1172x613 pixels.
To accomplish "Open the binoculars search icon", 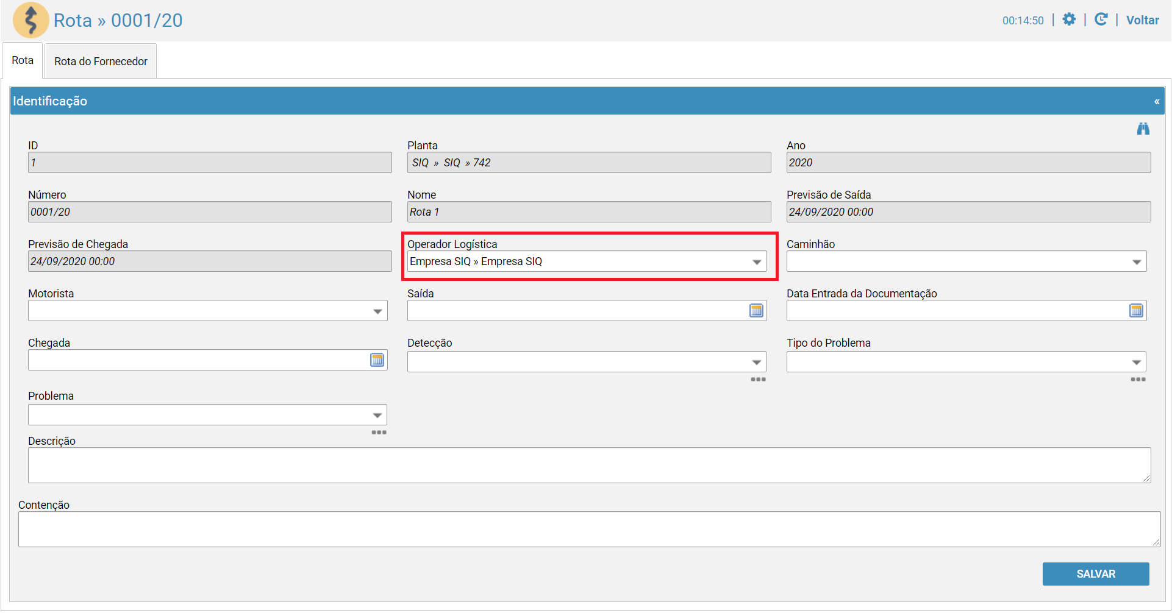I will pos(1143,129).
